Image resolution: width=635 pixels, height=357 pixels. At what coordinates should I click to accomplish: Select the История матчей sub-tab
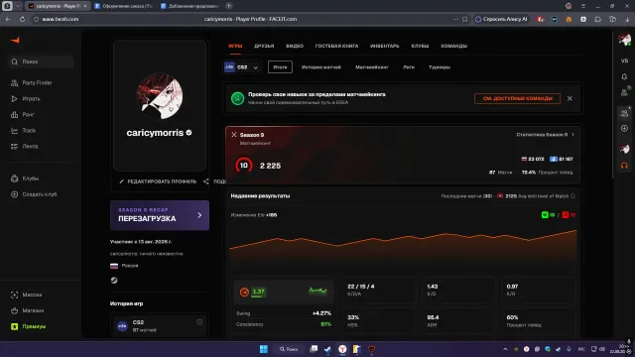click(x=321, y=67)
